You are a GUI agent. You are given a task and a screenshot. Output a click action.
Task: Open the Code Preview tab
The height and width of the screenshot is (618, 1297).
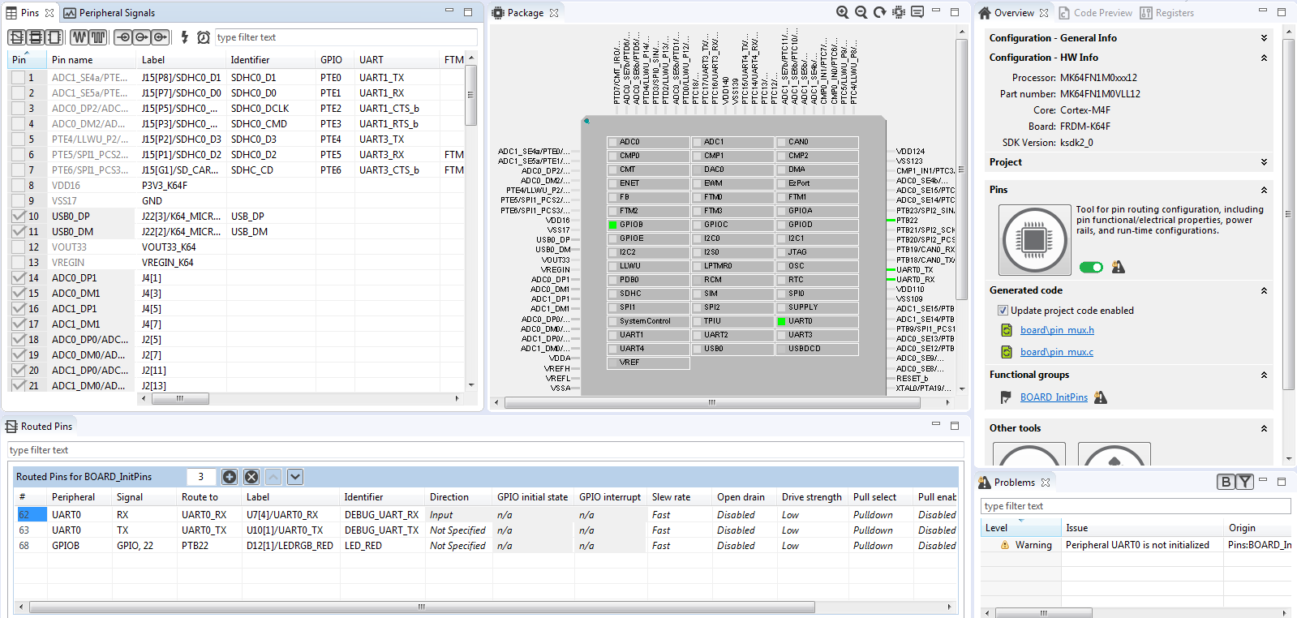pos(1095,13)
